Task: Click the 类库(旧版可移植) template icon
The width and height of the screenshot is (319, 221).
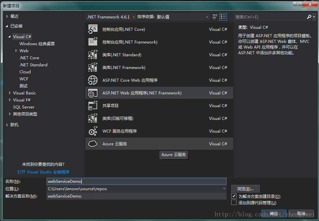Action: click(x=93, y=118)
